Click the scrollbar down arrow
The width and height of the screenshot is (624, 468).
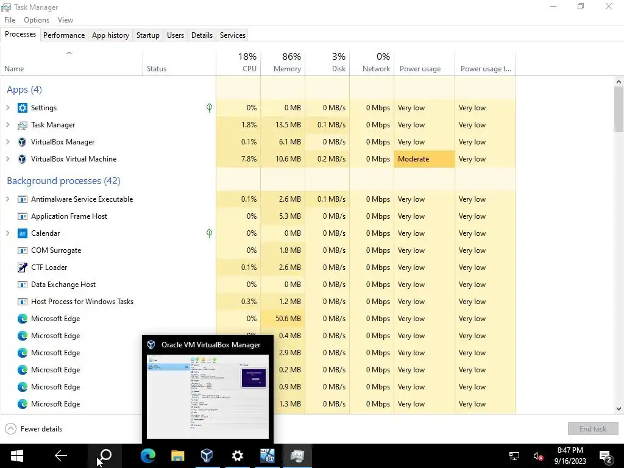pyautogui.click(x=619, y=409)
